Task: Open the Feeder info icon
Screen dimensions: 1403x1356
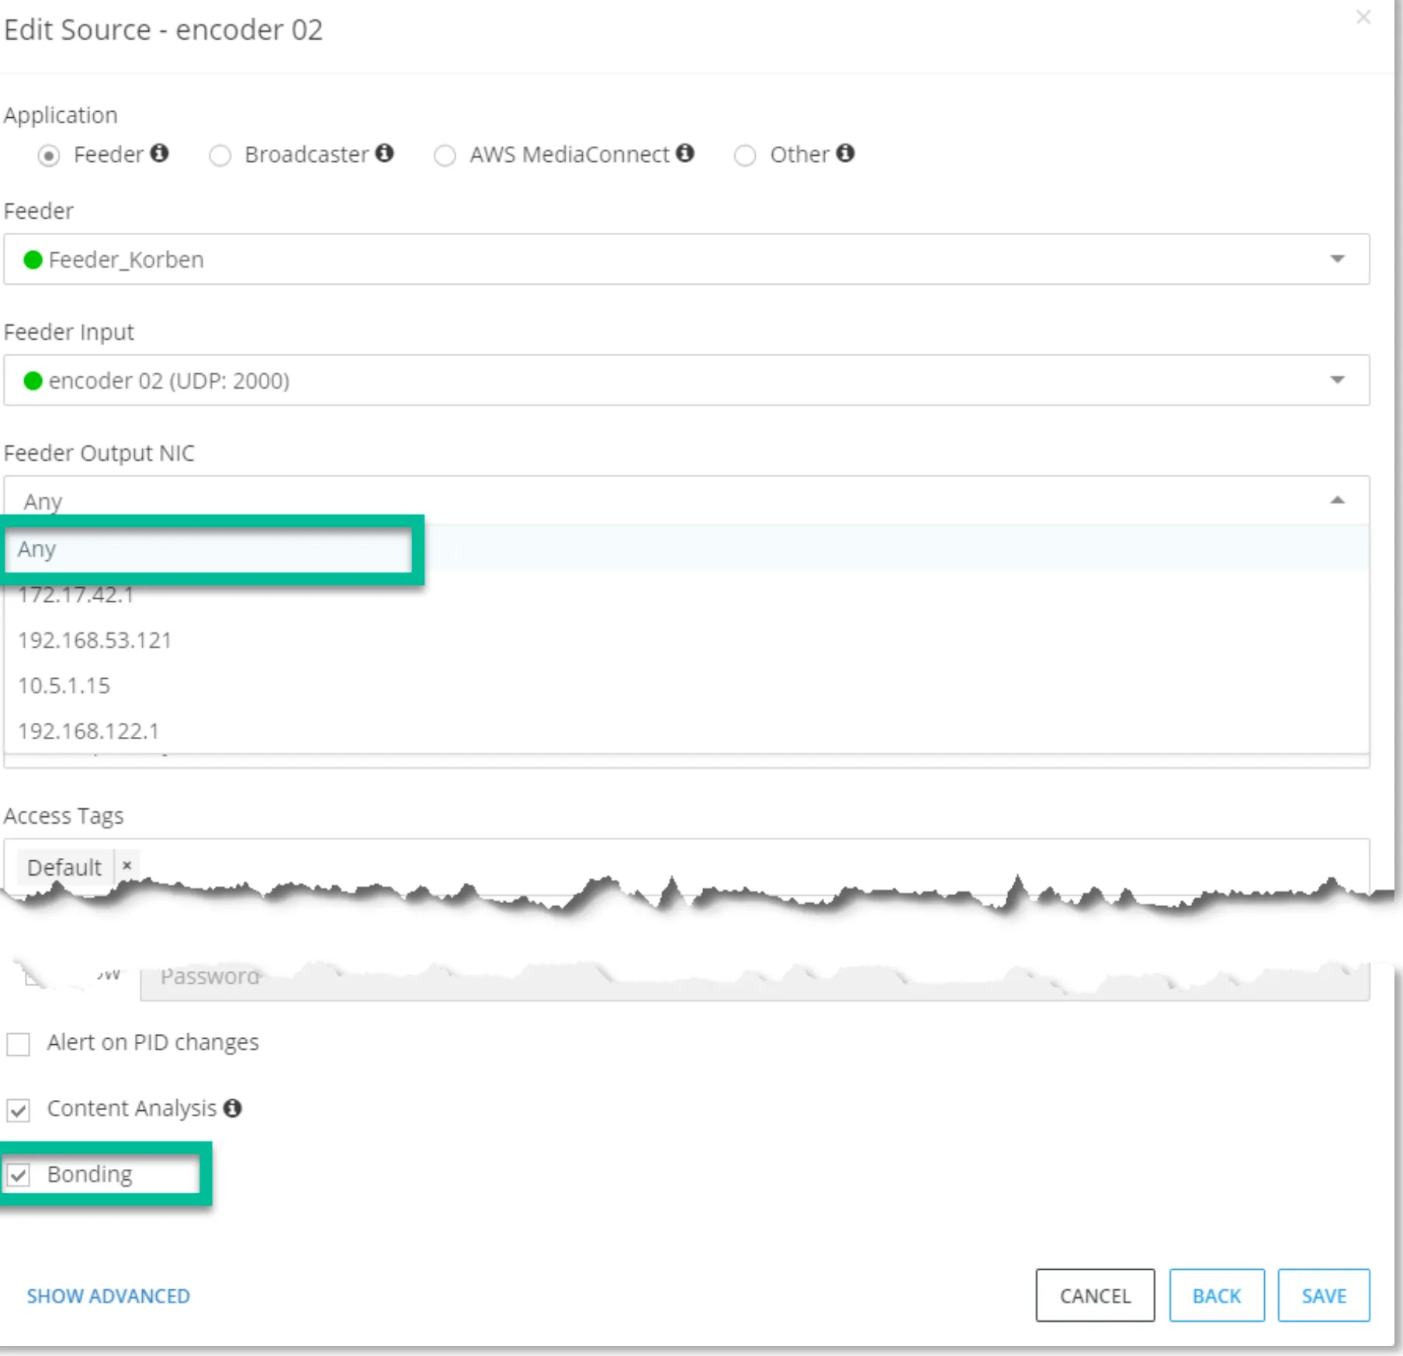Action: point(160,153)
